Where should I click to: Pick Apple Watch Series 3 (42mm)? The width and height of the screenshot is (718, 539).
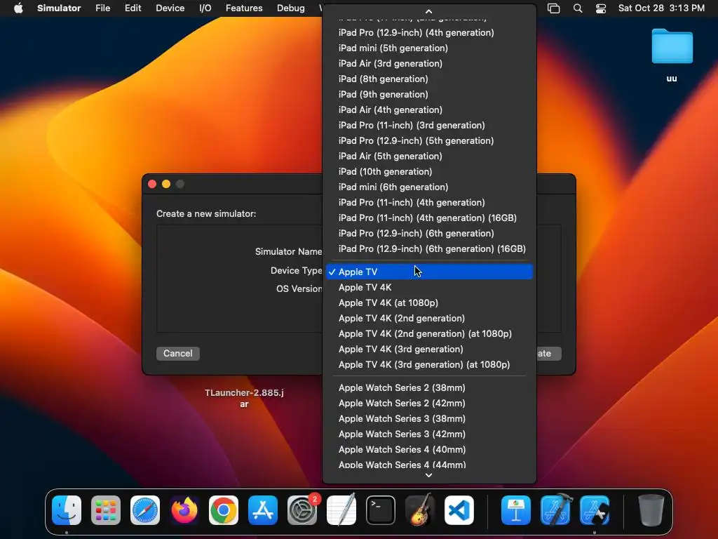429,434
